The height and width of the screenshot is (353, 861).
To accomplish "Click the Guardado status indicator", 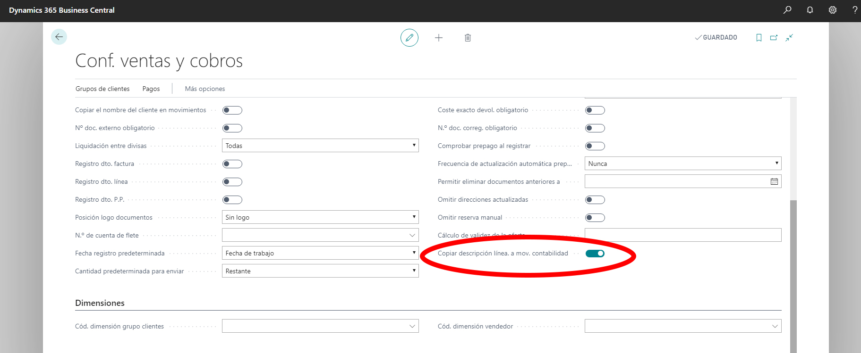I will (x=716, y=37).
